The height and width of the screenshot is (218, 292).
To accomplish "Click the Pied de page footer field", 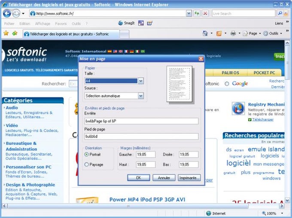I will [x=141, y=136].
